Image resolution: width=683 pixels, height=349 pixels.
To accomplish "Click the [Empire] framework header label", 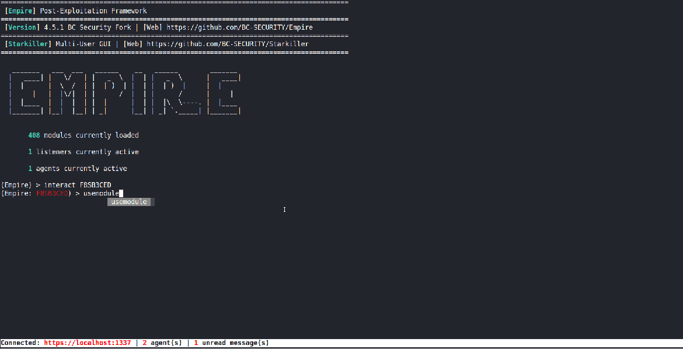I will [19, 11].
